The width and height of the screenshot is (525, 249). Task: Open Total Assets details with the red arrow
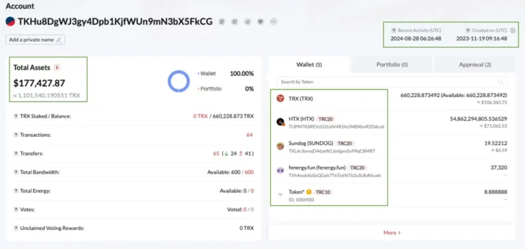pos(57,68)
